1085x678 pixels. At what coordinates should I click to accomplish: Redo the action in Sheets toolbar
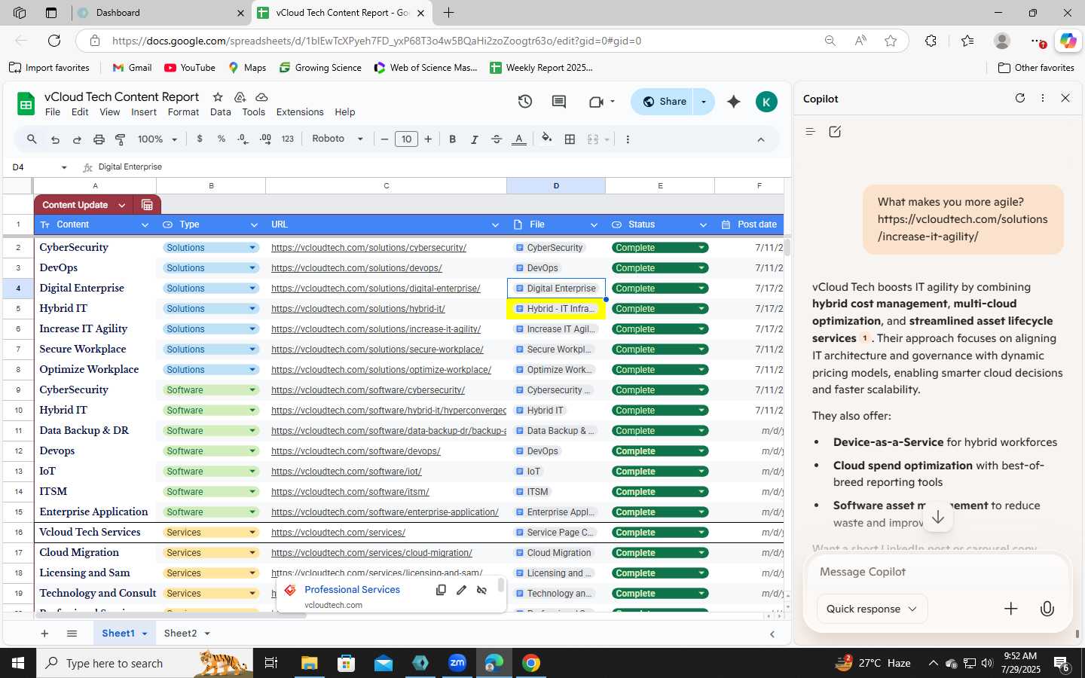[77, 139]
